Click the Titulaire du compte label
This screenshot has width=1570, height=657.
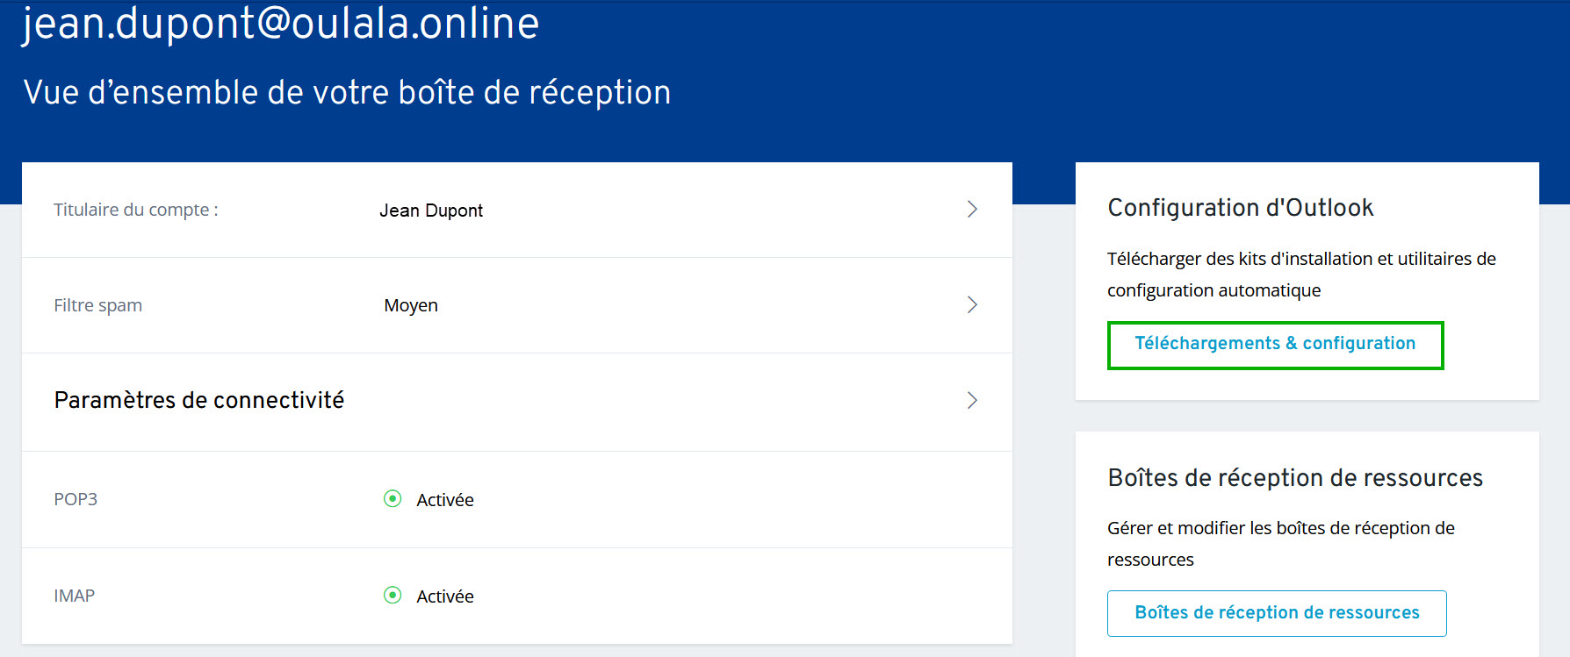136,210
